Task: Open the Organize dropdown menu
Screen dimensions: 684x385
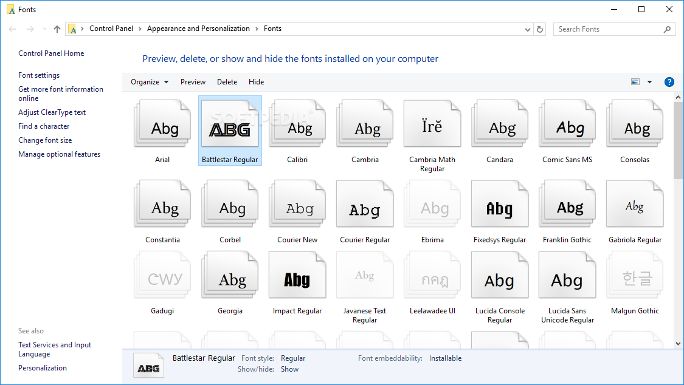Action: [x=149, y=82]
